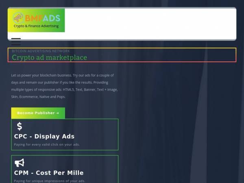Click the megaphone icon above CPM
This screenshot has height=183, width=244.
click(20, 163)
